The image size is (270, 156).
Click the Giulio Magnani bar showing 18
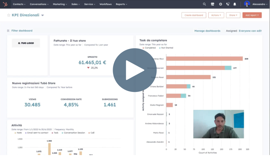pyautogui.click(x=169, y=105)
